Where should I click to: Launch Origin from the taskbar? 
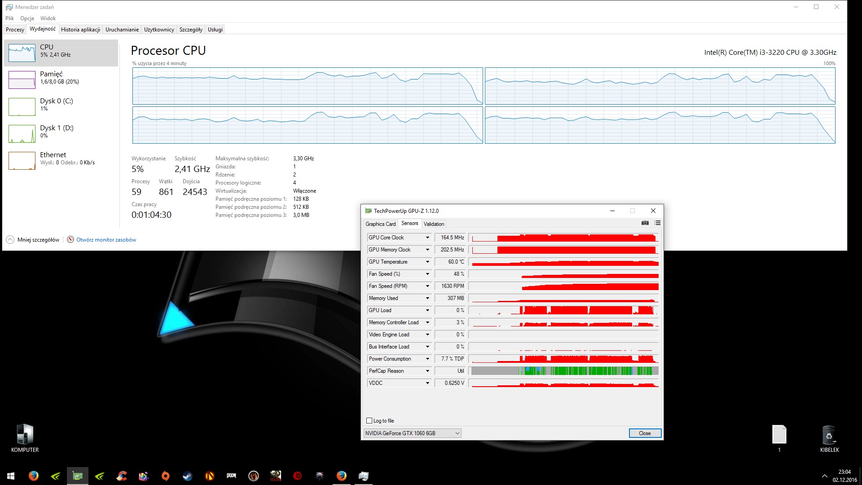pyautogui.click(x=166, y=476)
